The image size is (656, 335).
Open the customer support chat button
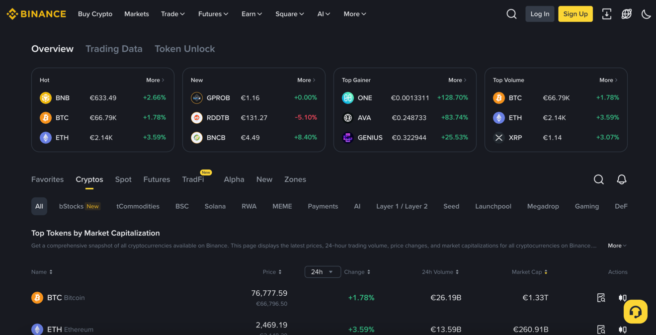(636, 312)
